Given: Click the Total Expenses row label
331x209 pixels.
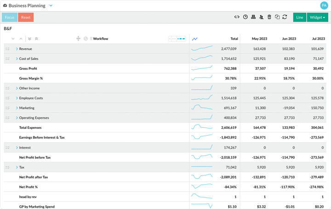Looking at the screenshot, I should 30,128.
